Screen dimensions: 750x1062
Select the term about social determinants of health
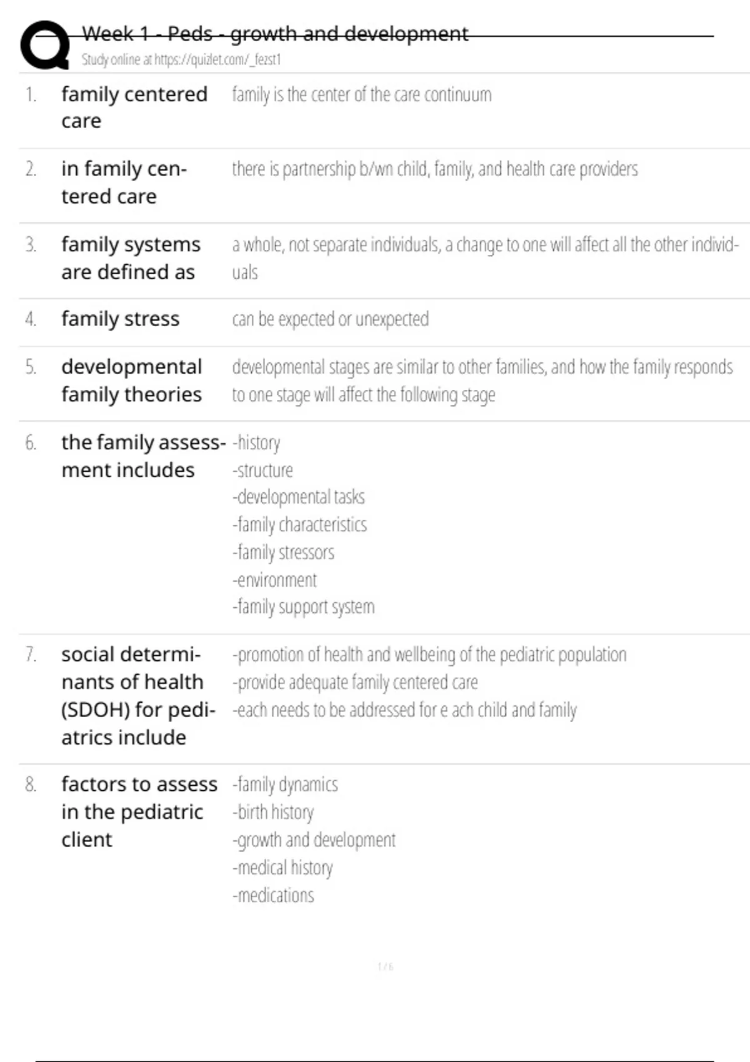point(137,696)
